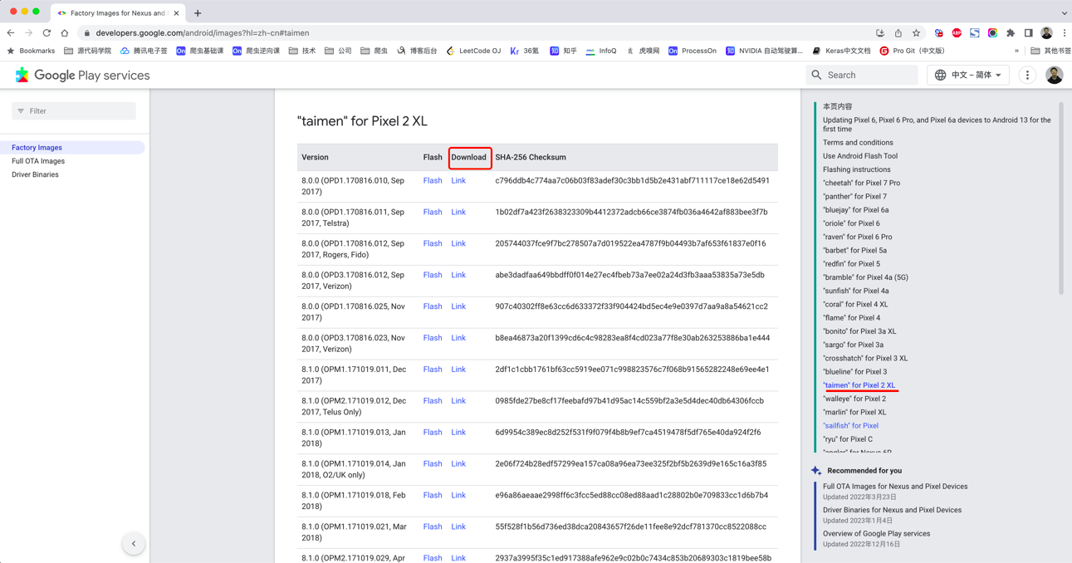Image resolution: width=1072 pixels, height=563 pixels.
Task: Click the SHA-256 Checksum column header
Action: (x=531, y=157)
